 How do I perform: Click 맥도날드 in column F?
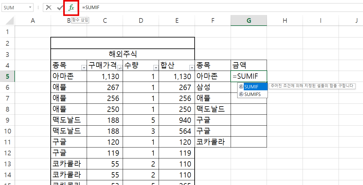(x=213, y=109)
